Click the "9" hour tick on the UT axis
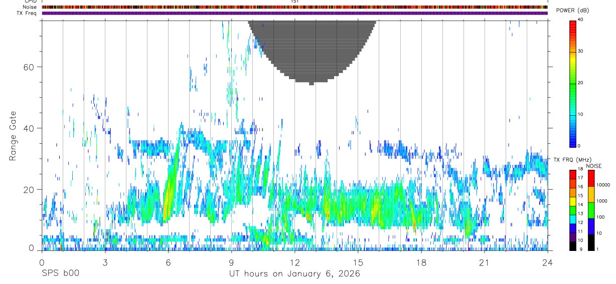This screenshot has width=616, height=284. click(231, 262)
